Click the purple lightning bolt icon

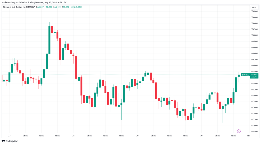pos(239,131)
